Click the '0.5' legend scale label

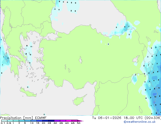(x=9, y=123)
